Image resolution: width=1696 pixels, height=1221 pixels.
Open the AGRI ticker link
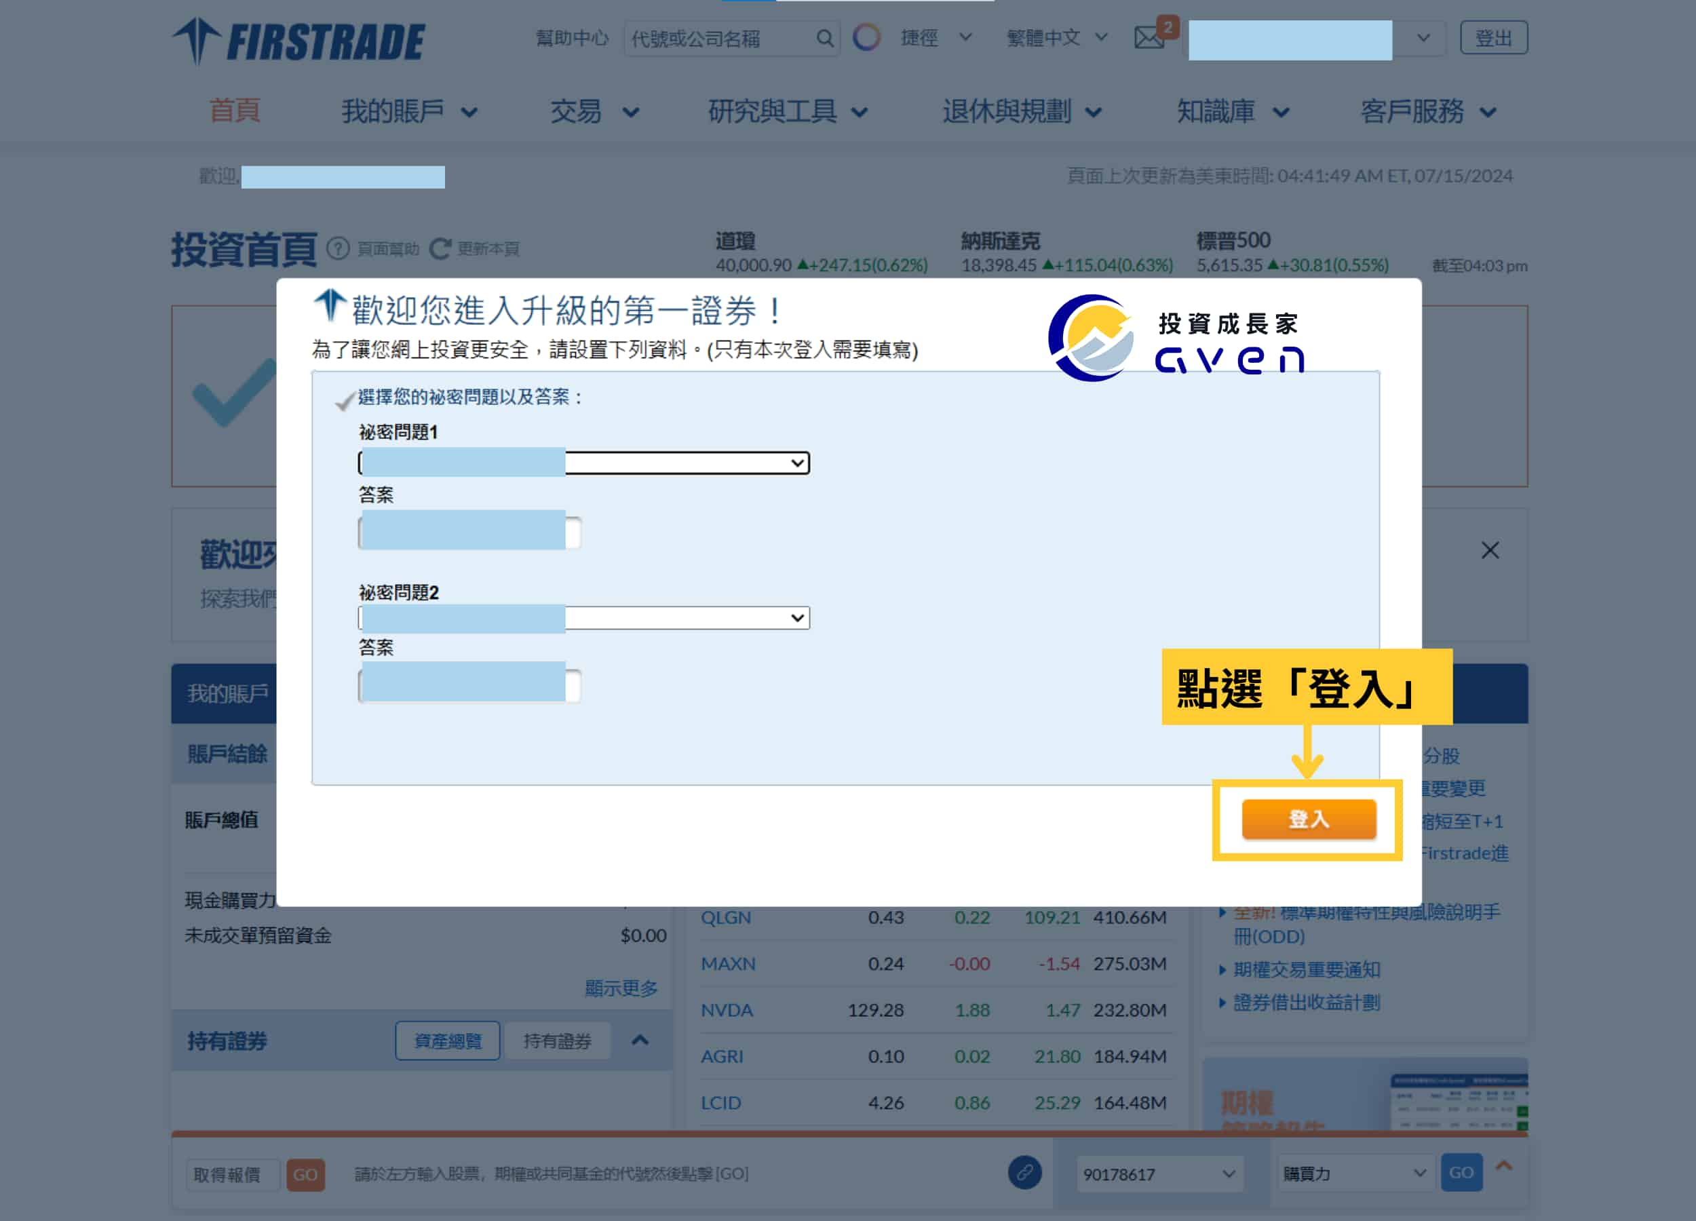[x=722, y=1057]
